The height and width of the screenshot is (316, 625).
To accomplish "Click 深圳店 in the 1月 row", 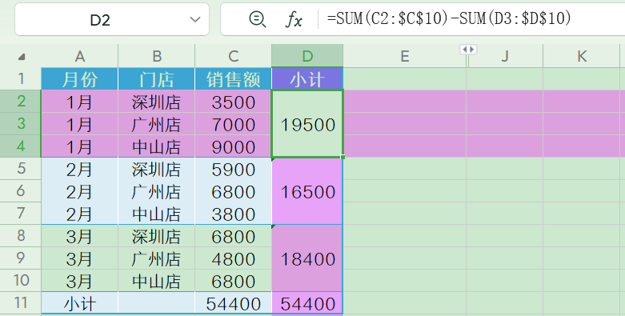I will (x=157, y=102).
